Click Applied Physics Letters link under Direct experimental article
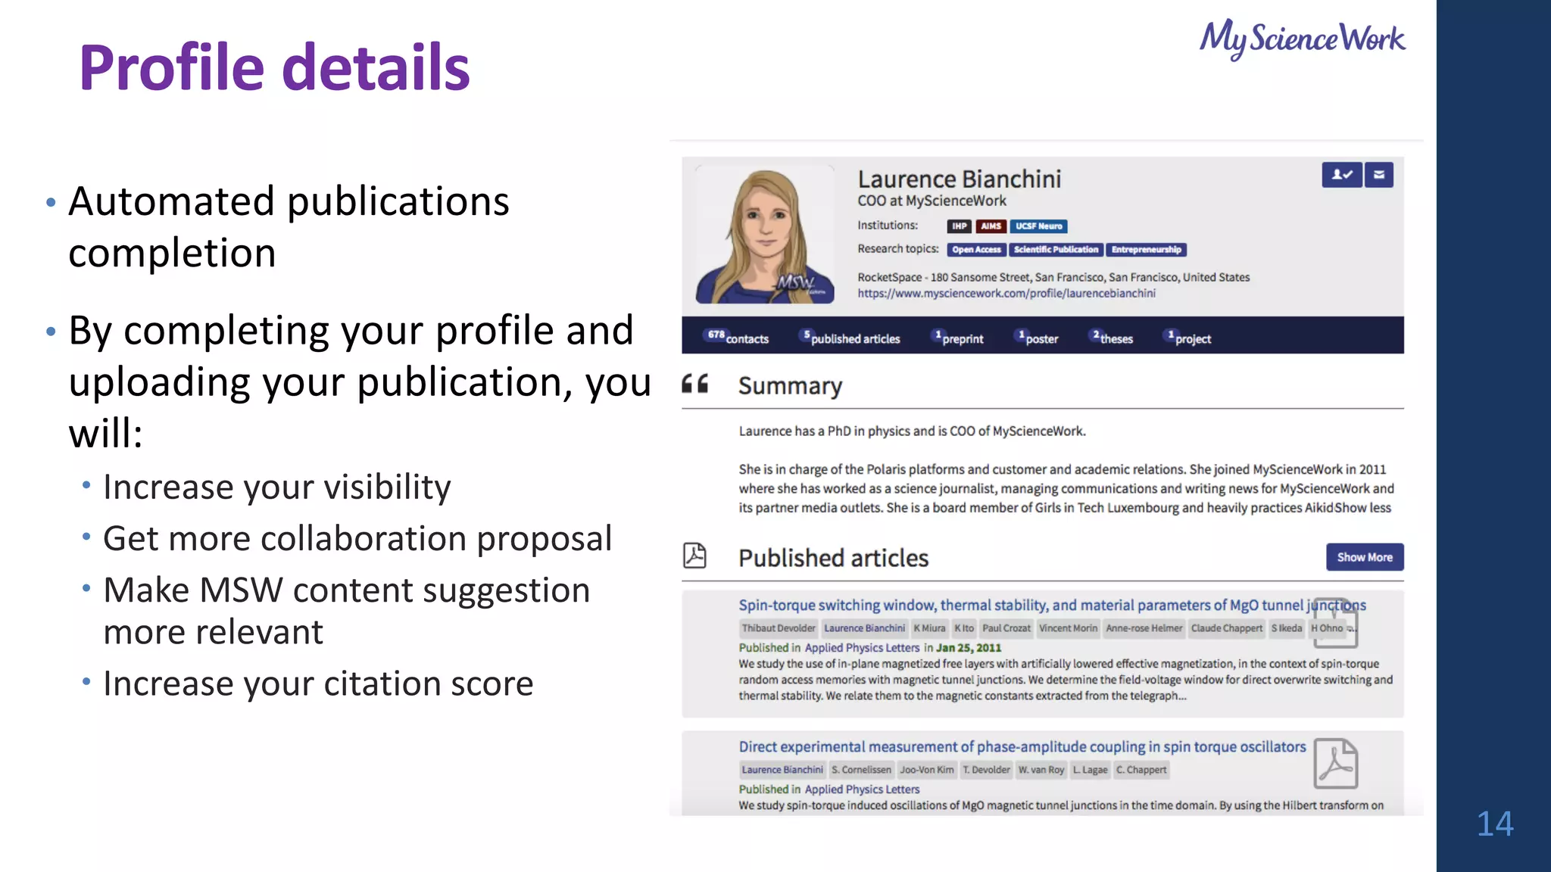1551x872 pixels. coord(862,789)
